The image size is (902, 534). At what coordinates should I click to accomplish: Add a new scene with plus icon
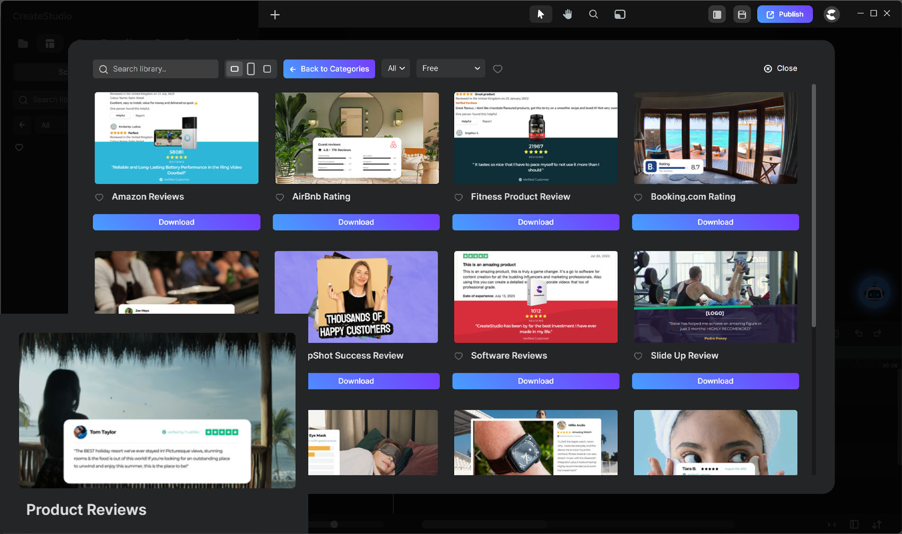click(x=275, y=15)
